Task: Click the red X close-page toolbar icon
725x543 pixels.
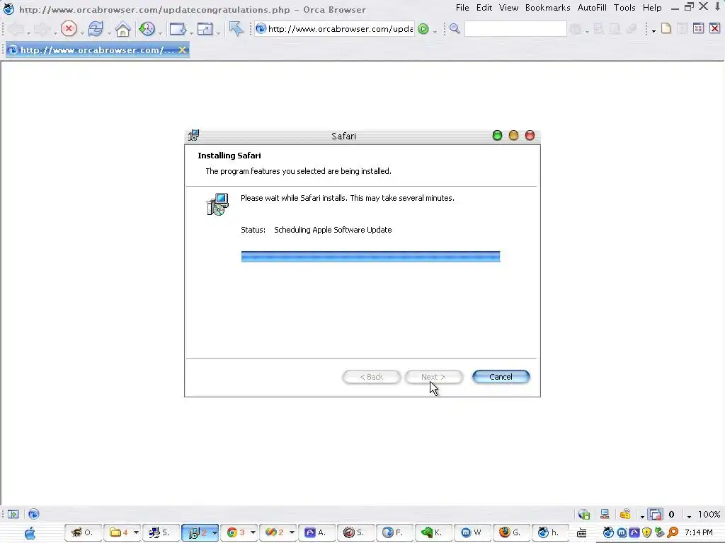Action: (714, 28)
